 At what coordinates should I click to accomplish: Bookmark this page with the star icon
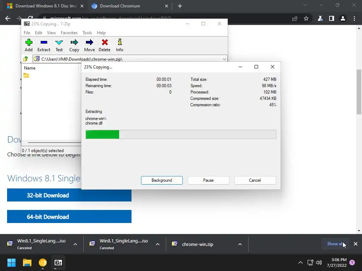[306, 18]
